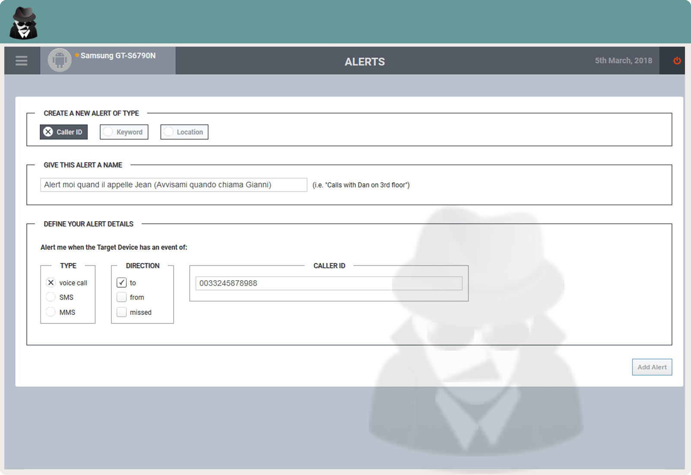Enable the 'from' direction checkbox
The height and width of the screenshot is (475, 691).
tap(122, 297)
